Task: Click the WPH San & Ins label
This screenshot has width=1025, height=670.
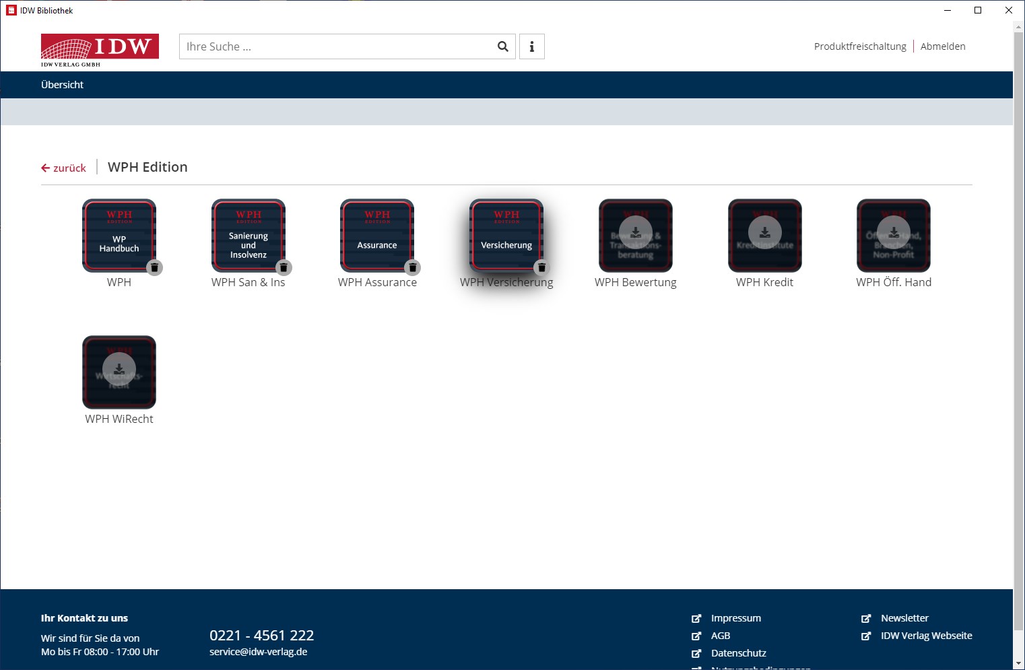Action: [x=249, y=282]
